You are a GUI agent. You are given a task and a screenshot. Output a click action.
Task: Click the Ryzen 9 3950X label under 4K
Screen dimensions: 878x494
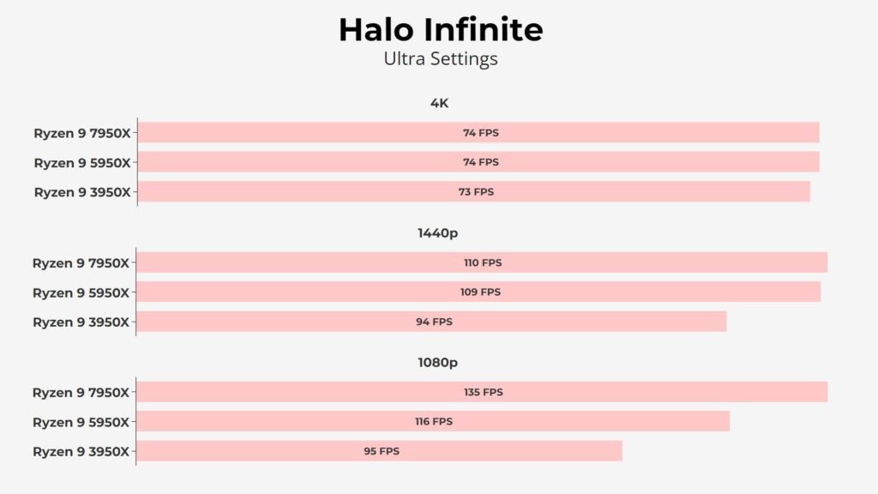point(82,192)
